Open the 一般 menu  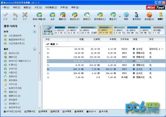6,7
